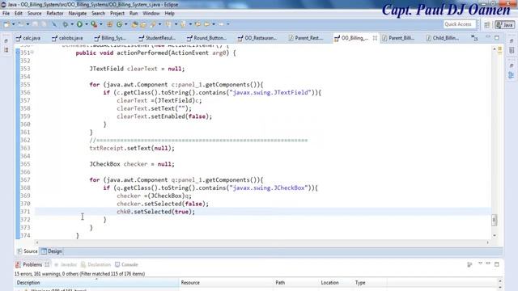
Task: Select the Declaration view tab
Action: [96, 264]
